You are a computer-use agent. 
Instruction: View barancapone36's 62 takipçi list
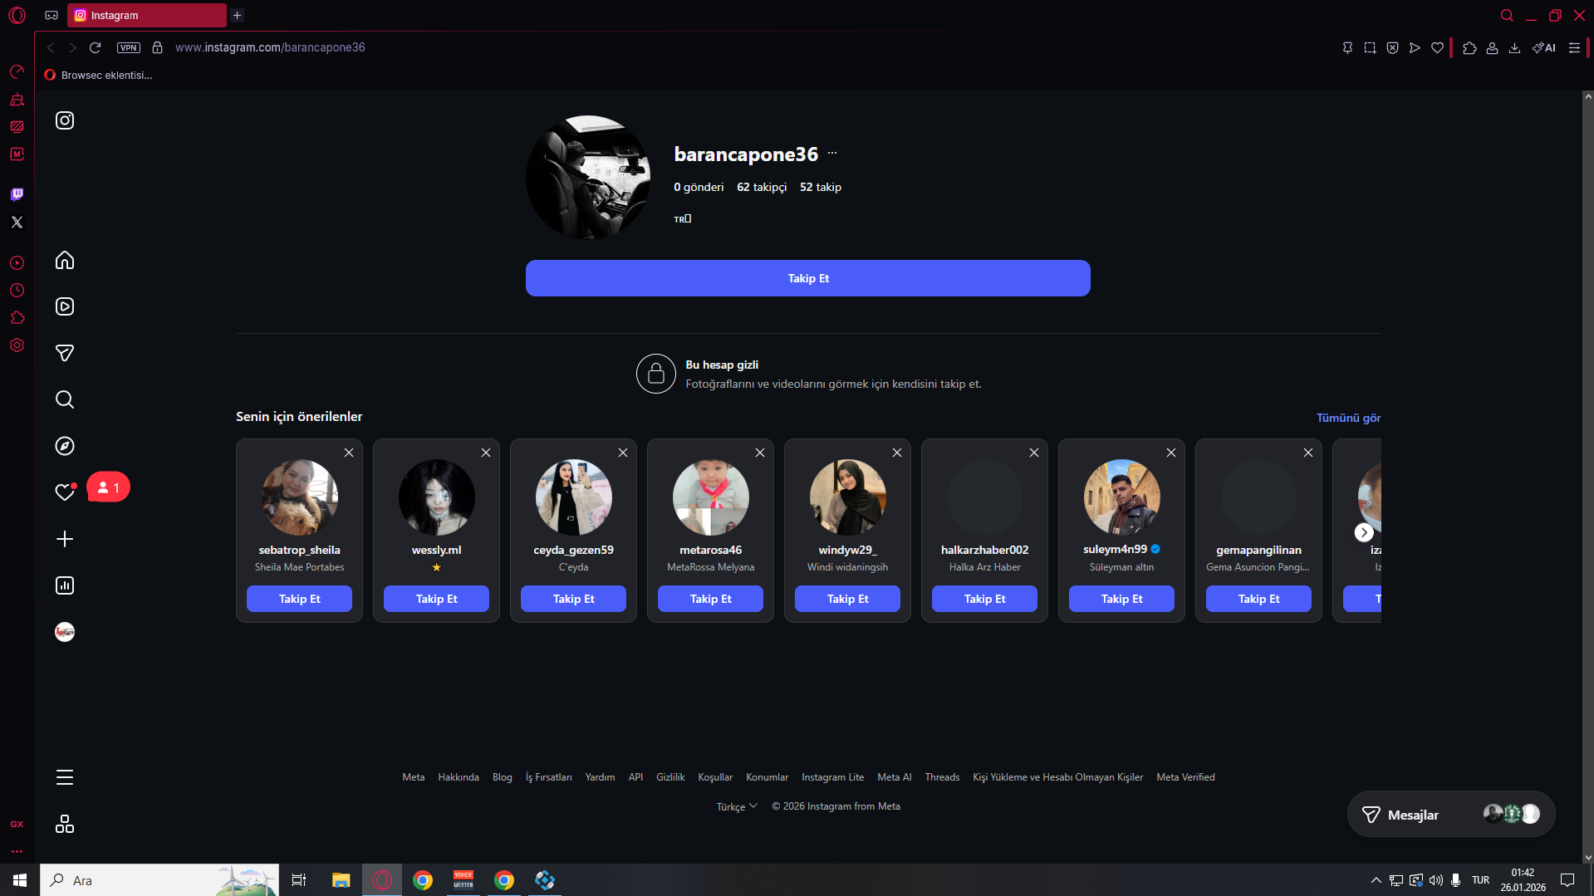(x=762, y=187)
